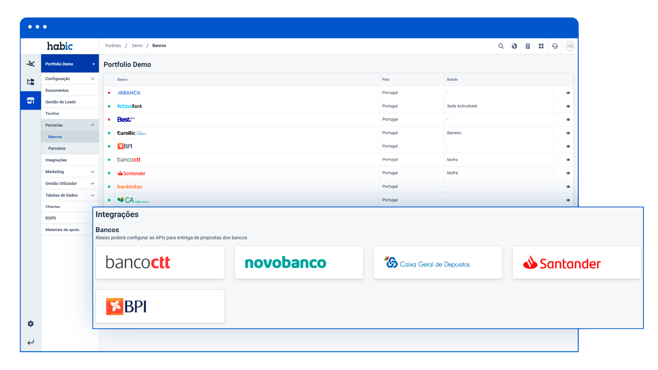658x370 pixels.
Task: Click the bankinter logo
Action: pos(130,187)
